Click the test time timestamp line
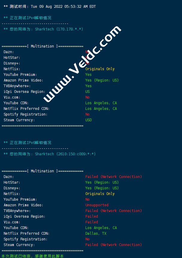This screenshot has width=182, height=258. (50, 7)
